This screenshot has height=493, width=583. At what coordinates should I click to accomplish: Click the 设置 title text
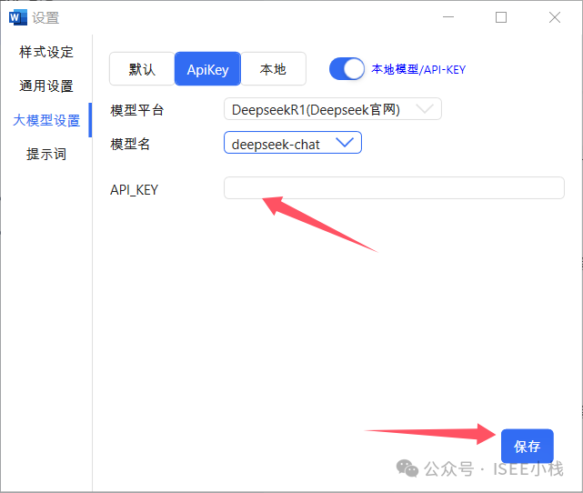coord(45,18)
